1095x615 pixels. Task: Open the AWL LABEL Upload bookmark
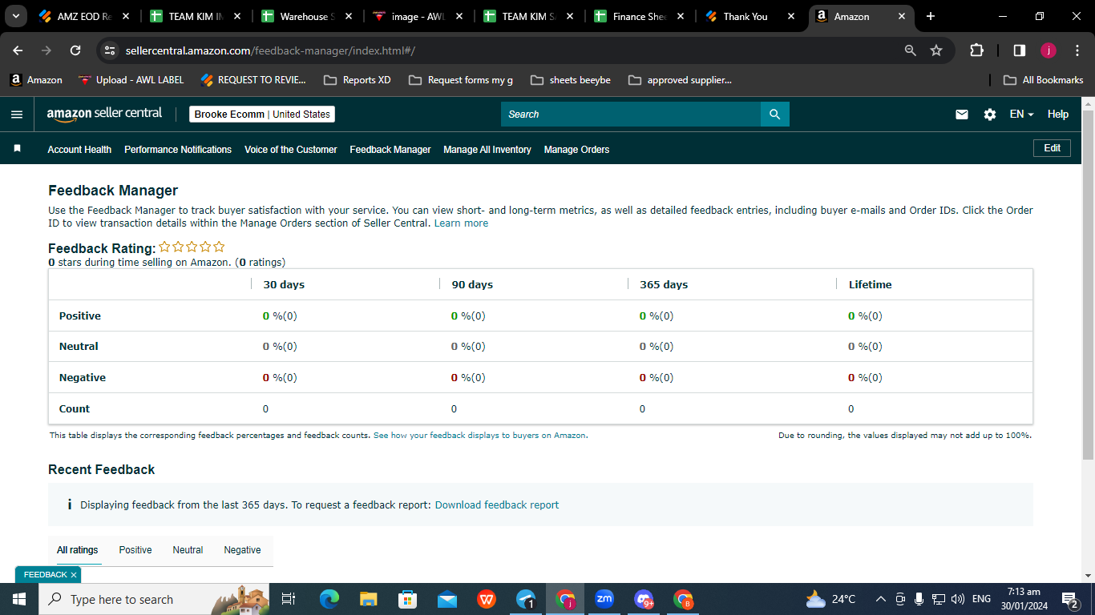131,80
